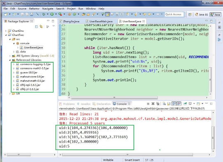223x162 pixels.
Task: Click Link with Editor icon in Package Explorer
Action: coord(41,26)
